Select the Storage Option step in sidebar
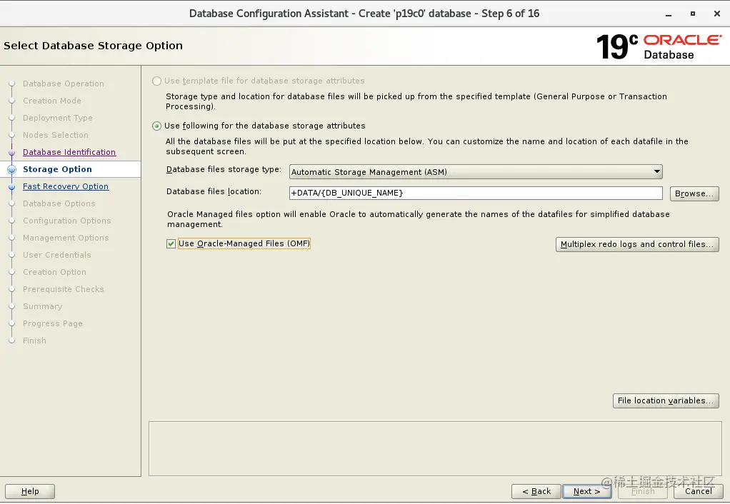Screen dimensions: 730x504 click(x=57, y=169)
